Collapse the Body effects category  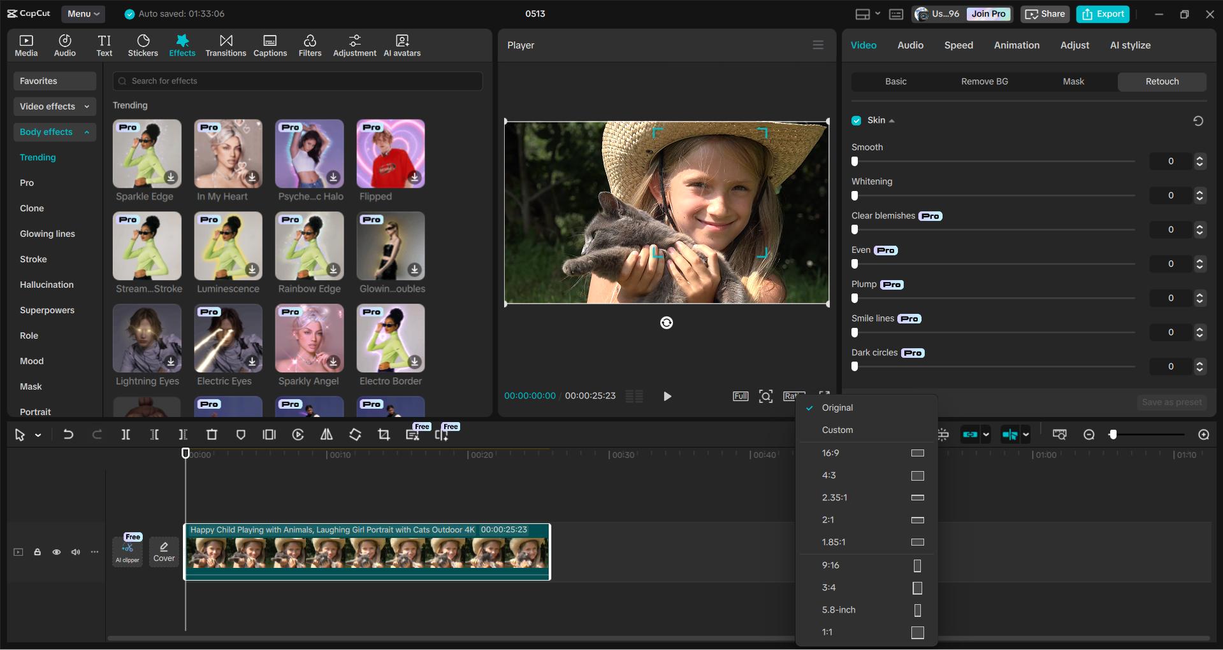click(87, 132)
